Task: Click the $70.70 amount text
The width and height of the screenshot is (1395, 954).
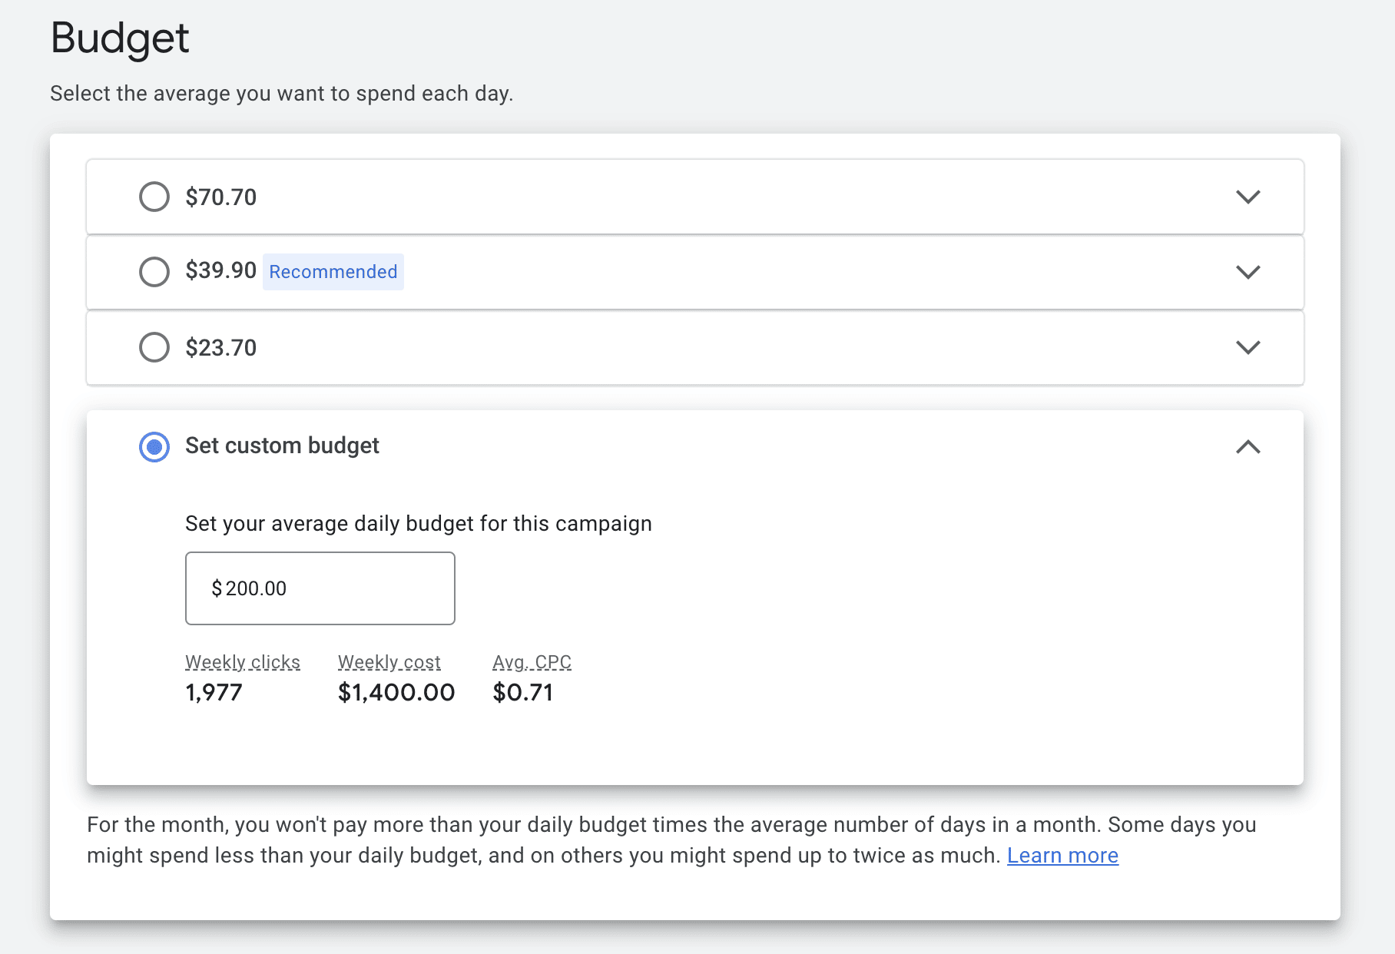Action: (x=221, y=197)
